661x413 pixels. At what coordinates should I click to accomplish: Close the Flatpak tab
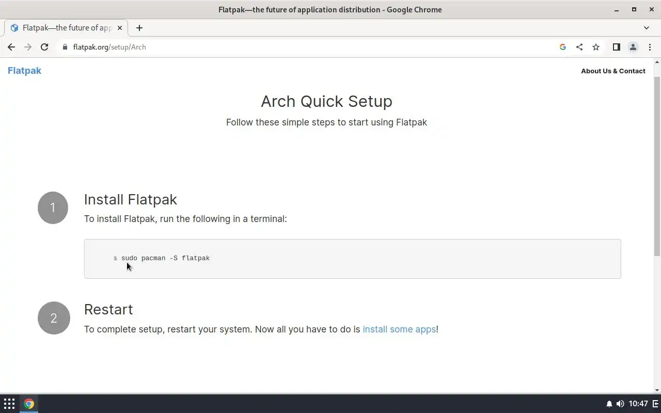click(x=120, y=28)
